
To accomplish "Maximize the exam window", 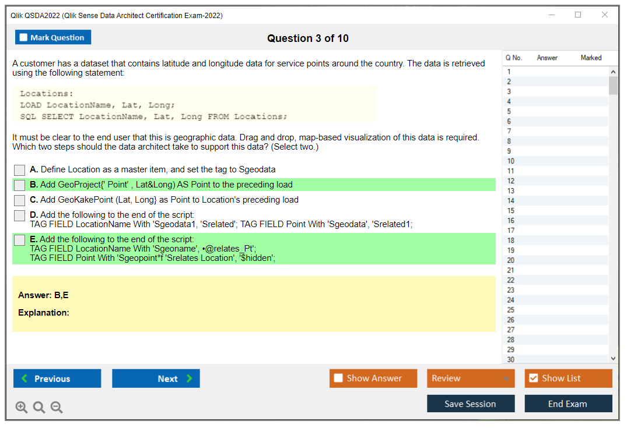I will click(x=578, y=15).
